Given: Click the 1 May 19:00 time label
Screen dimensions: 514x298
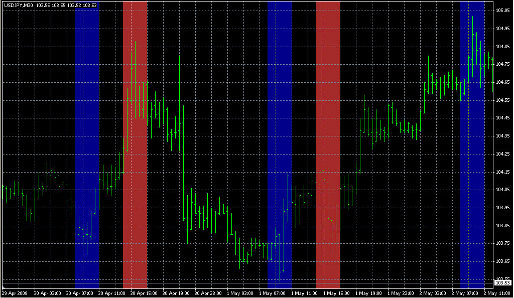Looking at the screenshot, I should (368, 293).
